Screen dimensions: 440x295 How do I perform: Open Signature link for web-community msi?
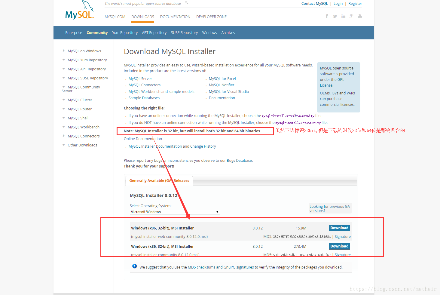click(343, 237)
